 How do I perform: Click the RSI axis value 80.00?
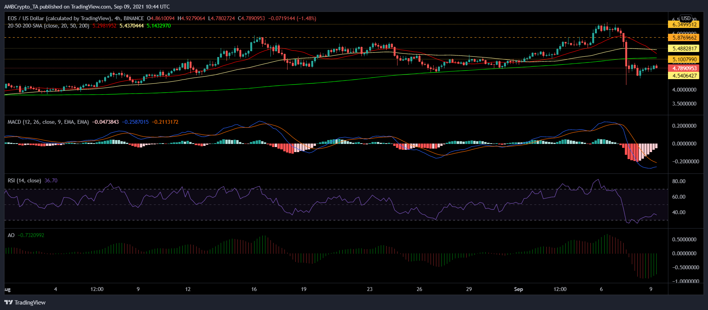[679, 181]
